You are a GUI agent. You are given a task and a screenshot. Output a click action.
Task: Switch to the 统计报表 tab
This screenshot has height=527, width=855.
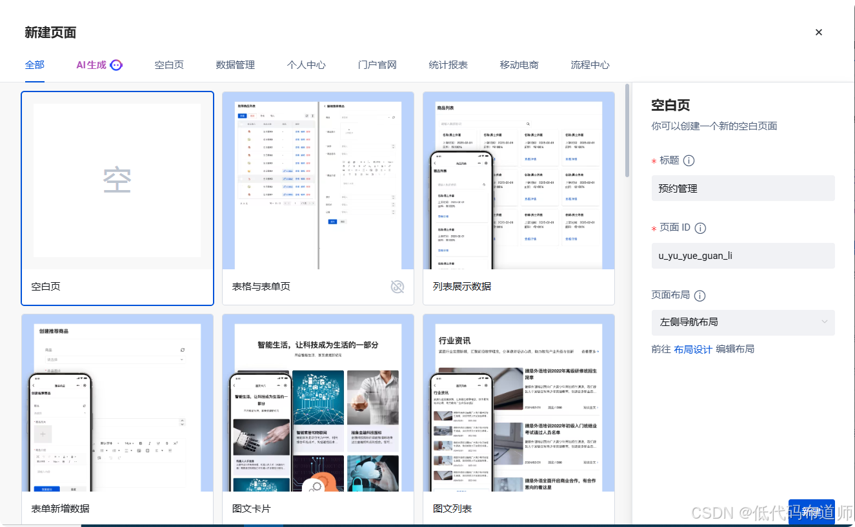[448, 65]
